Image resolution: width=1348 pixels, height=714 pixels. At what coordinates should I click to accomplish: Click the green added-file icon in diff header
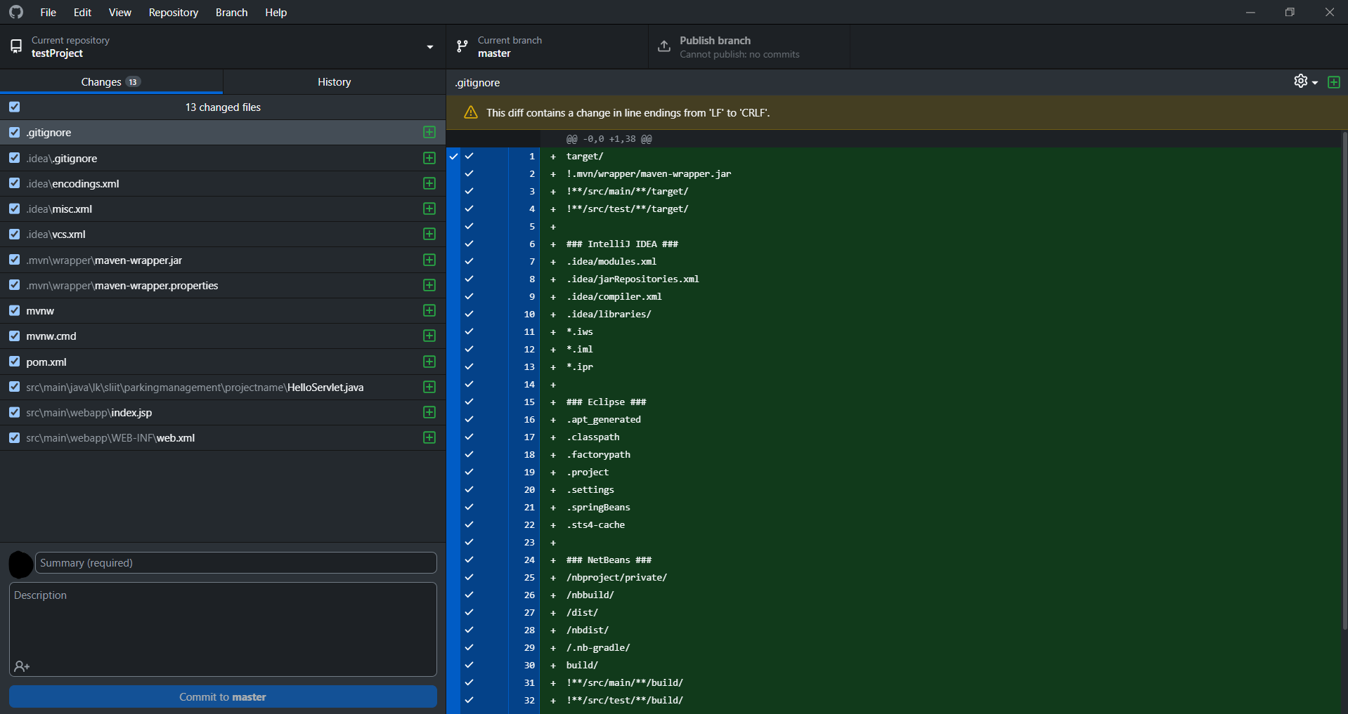click(x=1333, y=82)
